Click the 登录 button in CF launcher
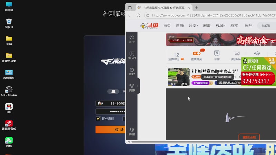This screenshot has width=276, height=155. (110, 130)
